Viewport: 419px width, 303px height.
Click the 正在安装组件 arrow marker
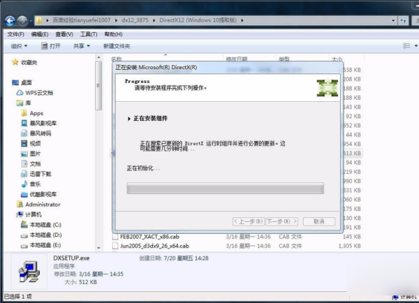(129, 119)
